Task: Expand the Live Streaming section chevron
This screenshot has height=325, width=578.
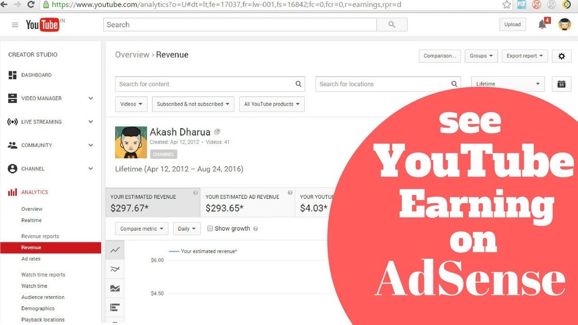Action: click(91, 122)
